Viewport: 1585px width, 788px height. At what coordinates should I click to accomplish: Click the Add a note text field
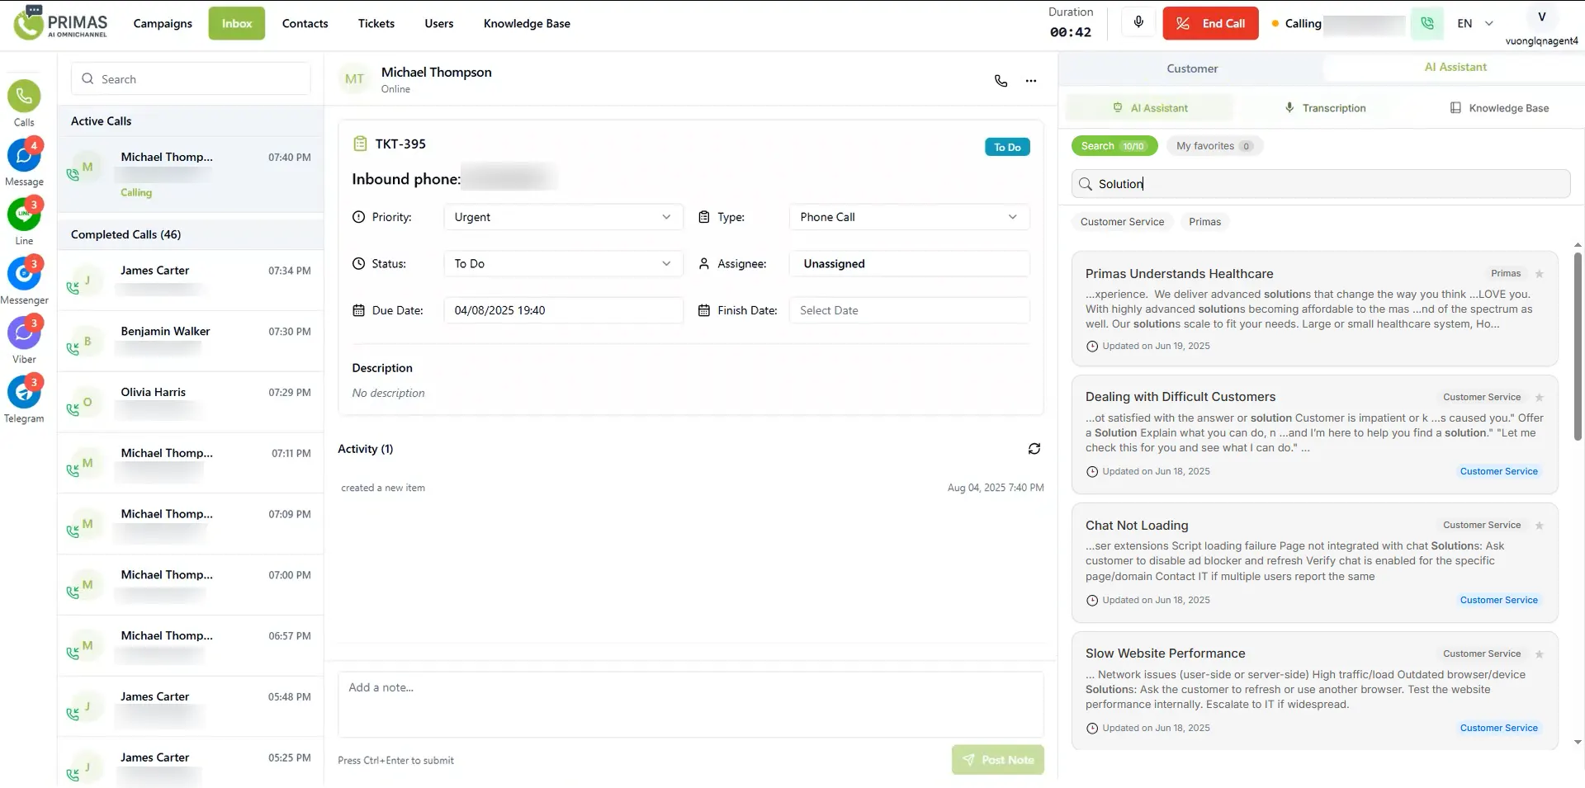[690, 703]
